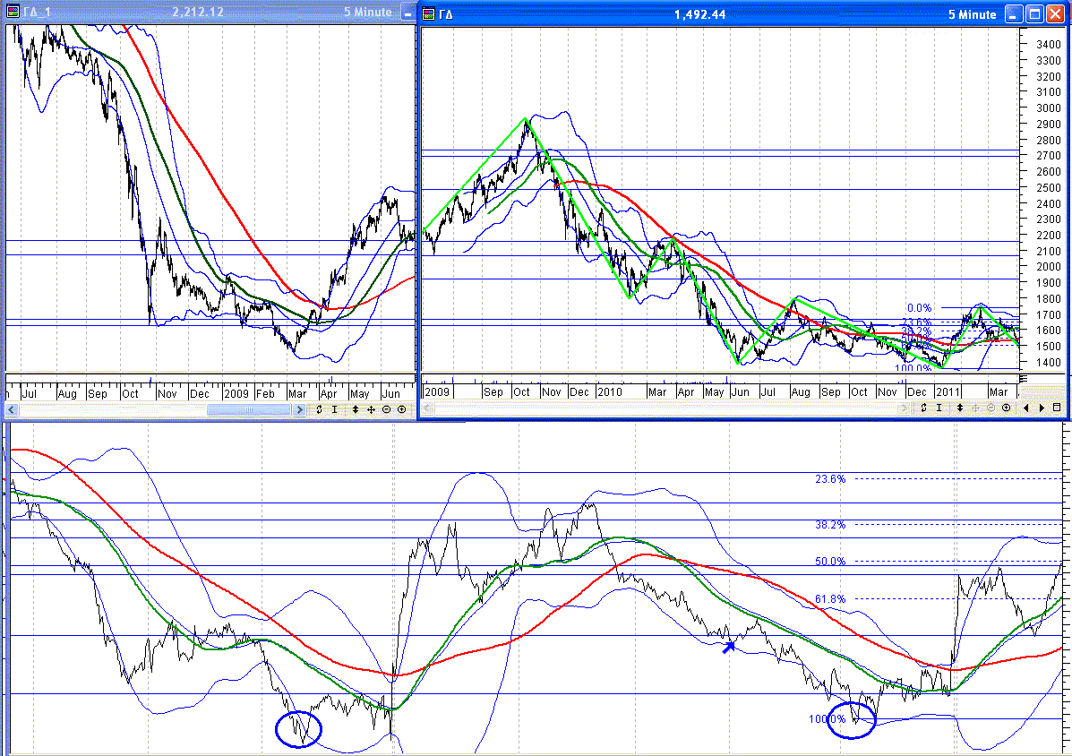Viewport: 1072px width, 756px height.
Task: Select text cursor tool in left chart toolbar
Action: 334,409
